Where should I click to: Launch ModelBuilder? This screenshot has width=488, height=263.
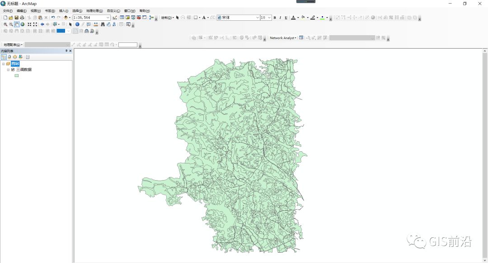coord(151,18)
